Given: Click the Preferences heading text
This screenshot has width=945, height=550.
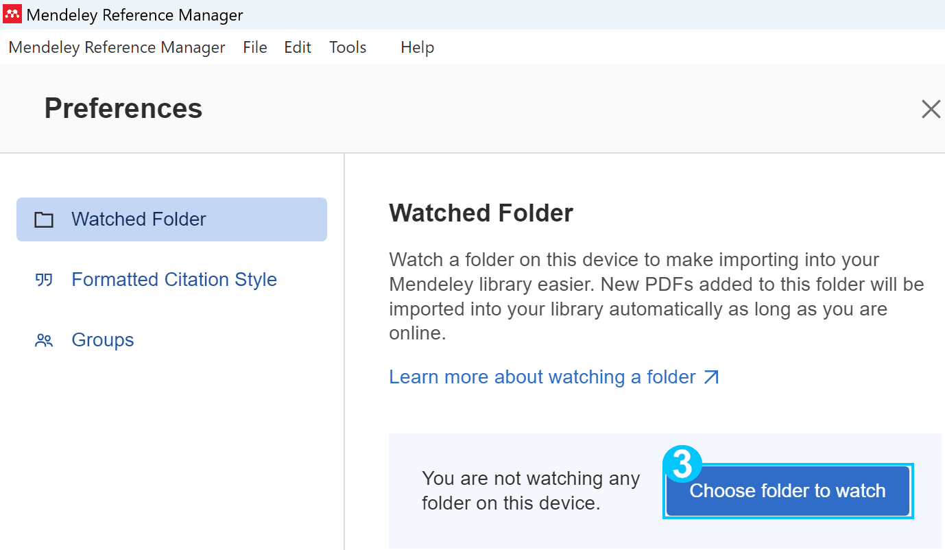Looking at the screenshot, I should (x=123, y=108).
